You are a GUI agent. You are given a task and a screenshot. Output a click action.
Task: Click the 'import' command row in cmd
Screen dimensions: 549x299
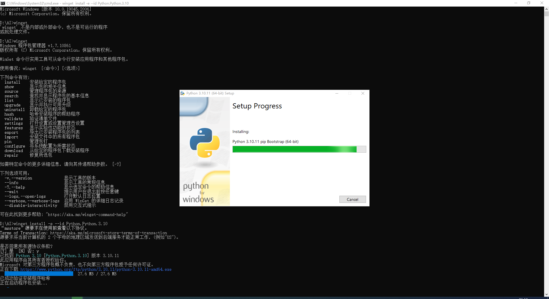[42, 137]
